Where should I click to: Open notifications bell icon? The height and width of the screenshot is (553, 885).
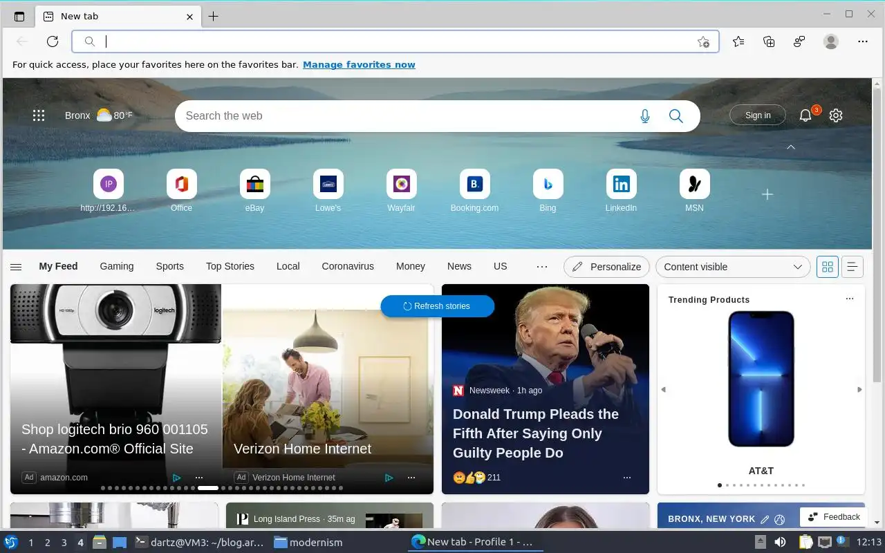point(805,115)
